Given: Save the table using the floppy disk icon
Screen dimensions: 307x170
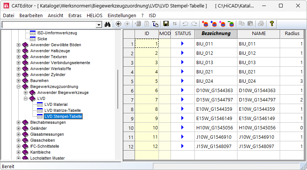Looking at the screenshot, I should pyautogui.click(x=166, y=24).
